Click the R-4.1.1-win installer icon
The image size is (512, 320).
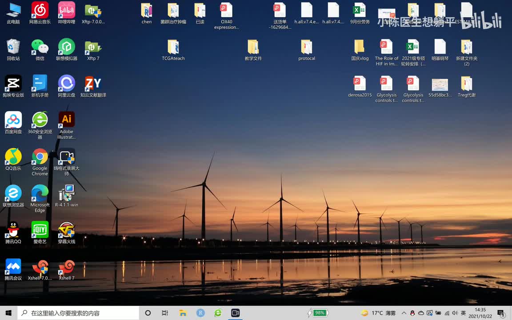pos(67,194)
